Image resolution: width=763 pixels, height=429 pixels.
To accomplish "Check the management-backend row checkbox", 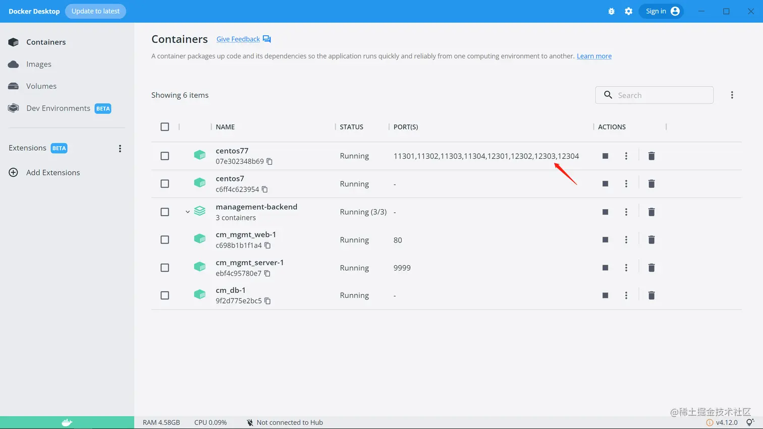I will point(165,212).
